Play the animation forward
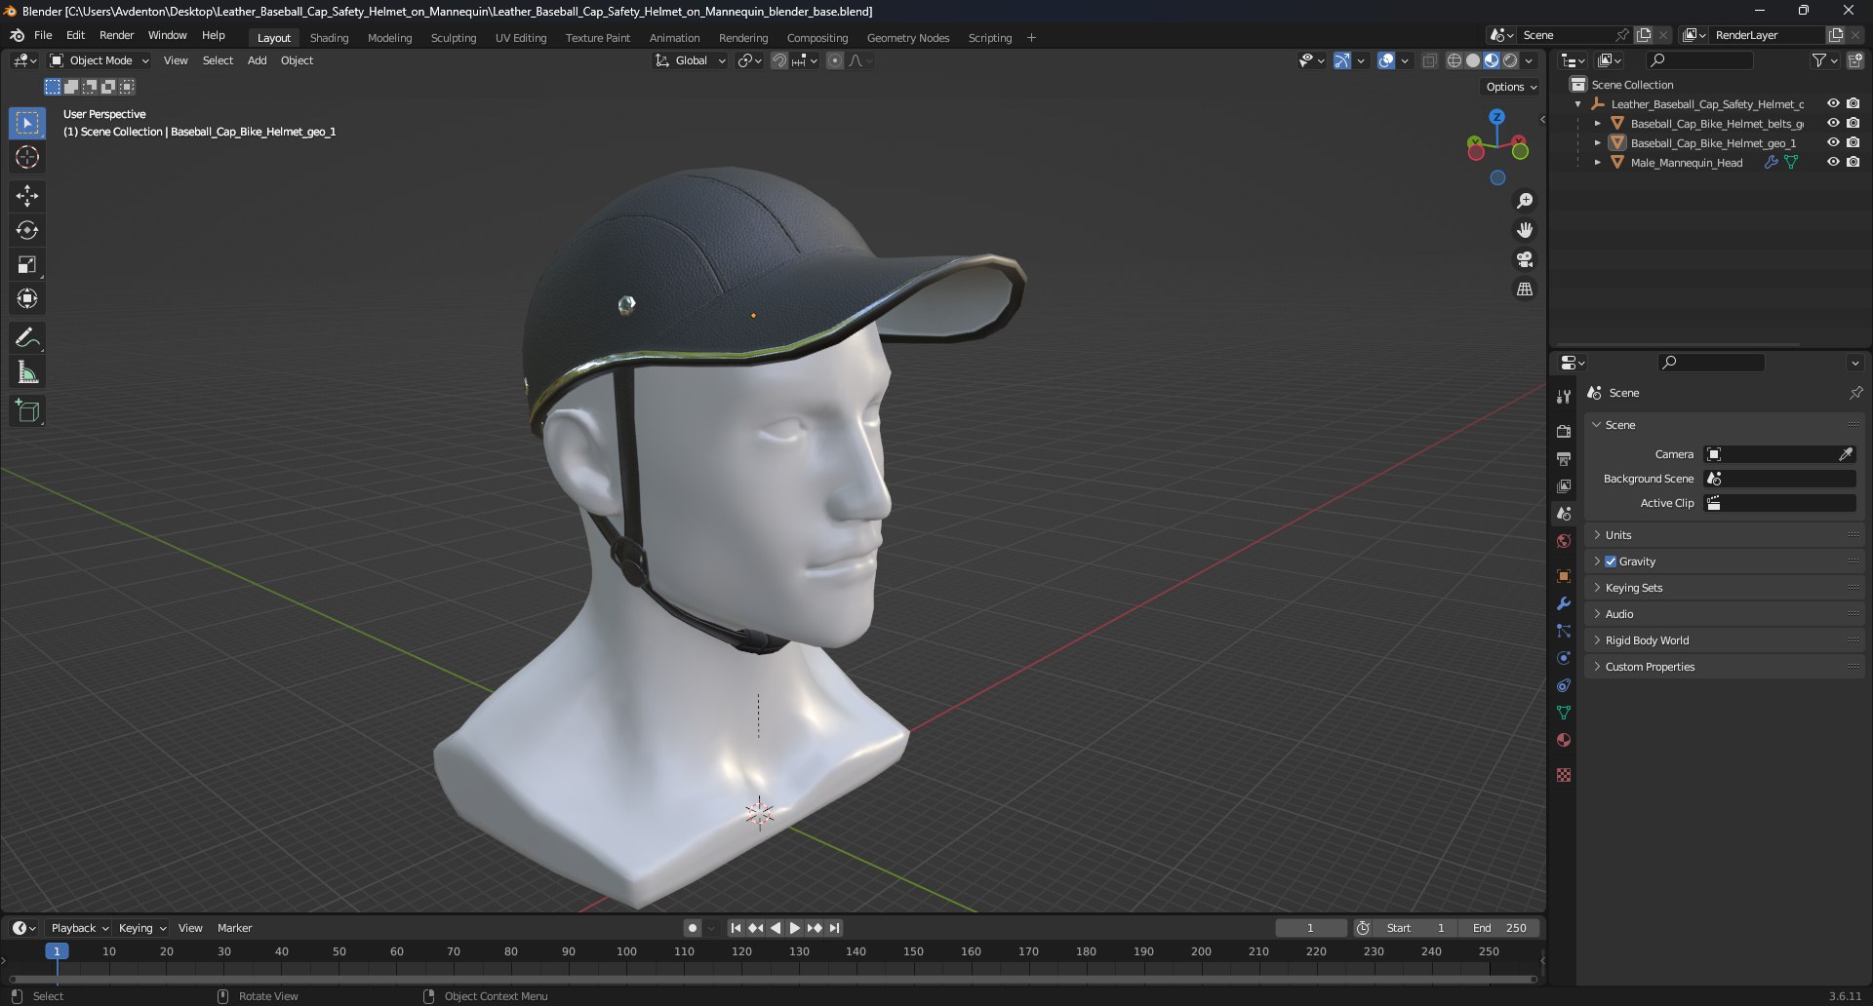Screen dimensions: 1873x1006 (x=794, y=928)
